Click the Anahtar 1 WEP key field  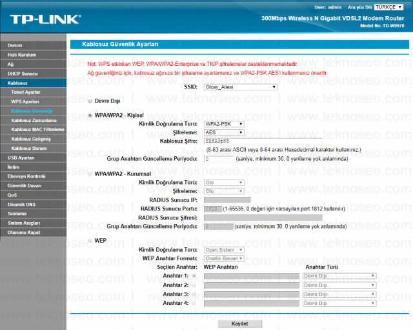tap(252, 276)
